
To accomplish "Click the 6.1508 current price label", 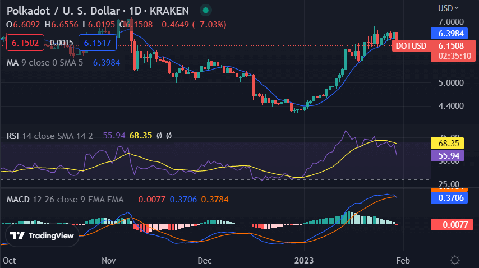I will pos(453,50).
